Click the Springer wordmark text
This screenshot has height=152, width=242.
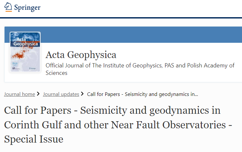(27, 7)
